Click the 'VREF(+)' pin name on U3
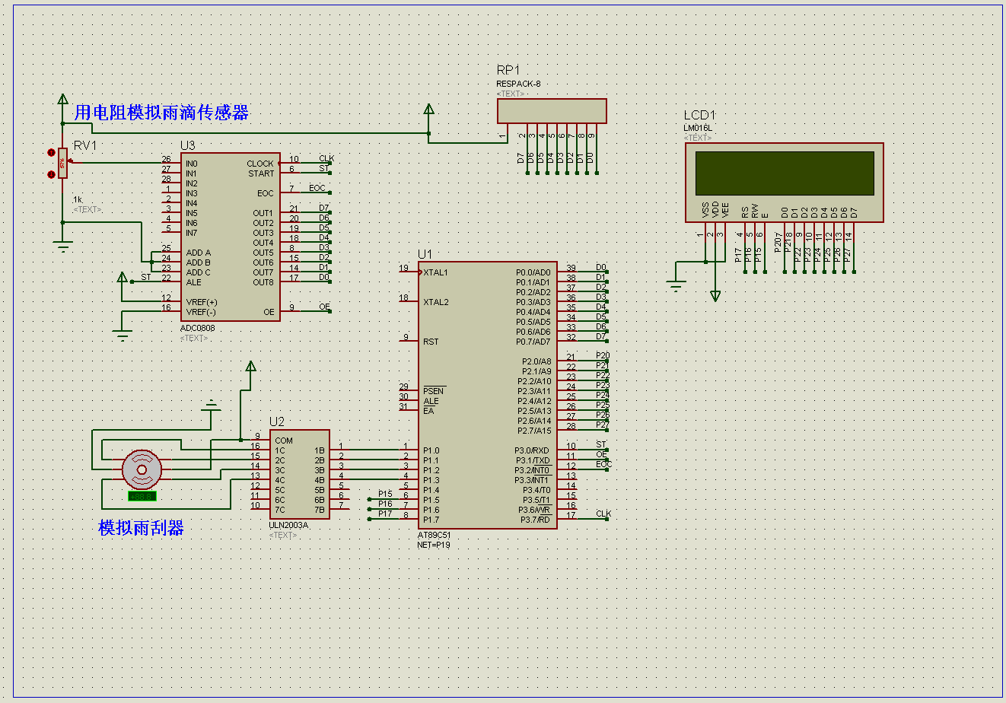Screen dimensions: 1006x703 point(202,302)
